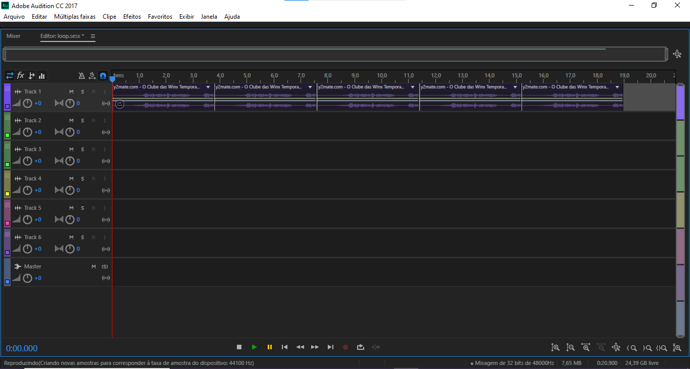Open the second clip's dropdown arrow

tap(311, 87)
